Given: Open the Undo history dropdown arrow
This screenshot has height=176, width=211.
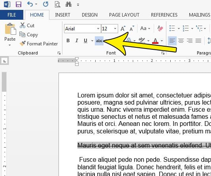Looking at the screenshot, I should [36, 4].
